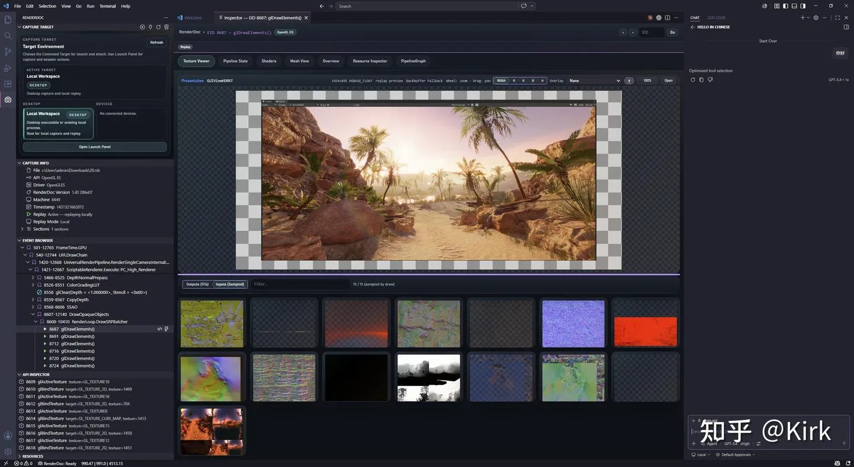This screenshot has width=854, height=467.
Task: Open the Overlay dropdown set to None
Action: (x=594, y=81)
